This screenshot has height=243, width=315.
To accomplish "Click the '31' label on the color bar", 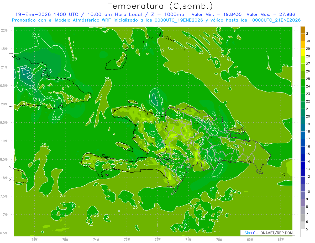I will 308,34.
